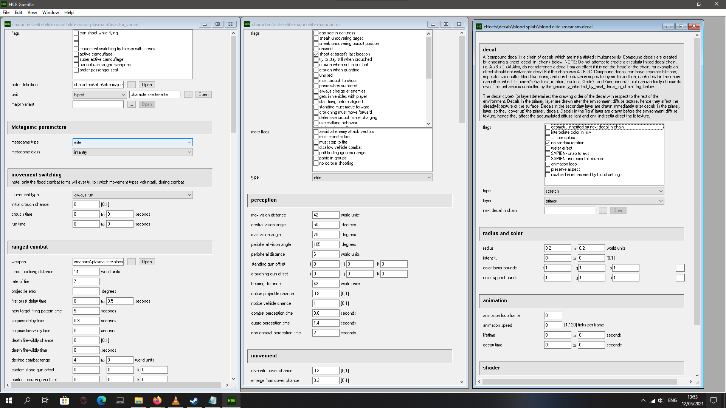Click Open next to actor definition
This screenshot has height=408, width=726.
coord(147,85)
